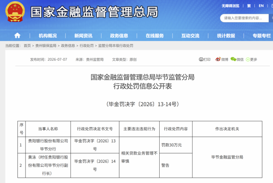This screenshot has height=183, width=273.
Task: Click table header 作出决定机关
Action: (x=227, y=129)
